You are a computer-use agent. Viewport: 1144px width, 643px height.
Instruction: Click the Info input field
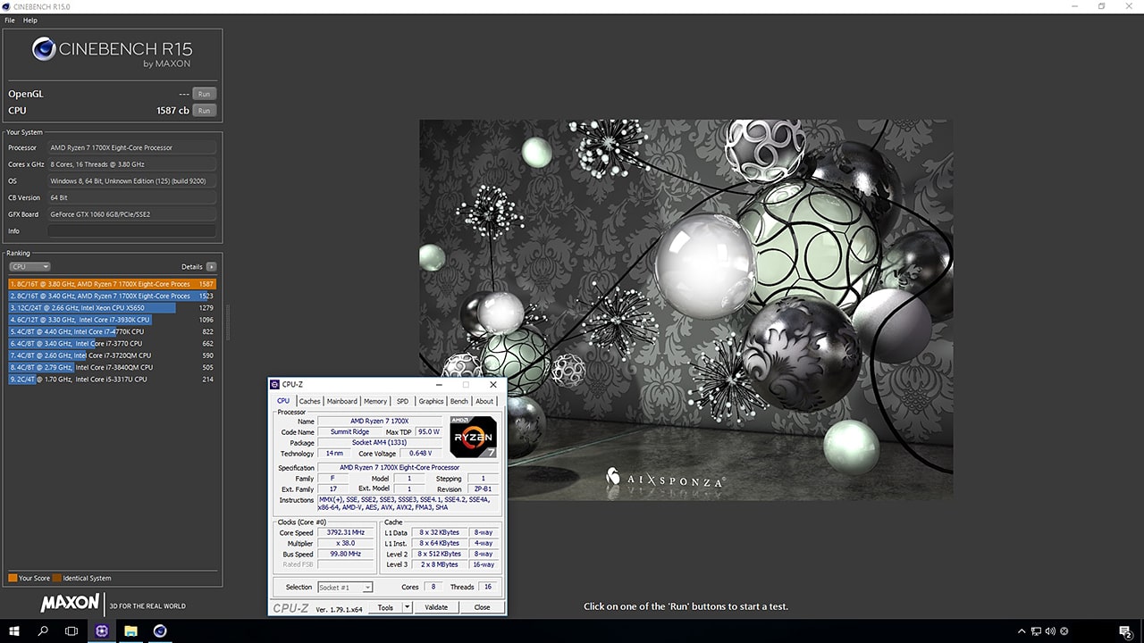pos(132,231)
